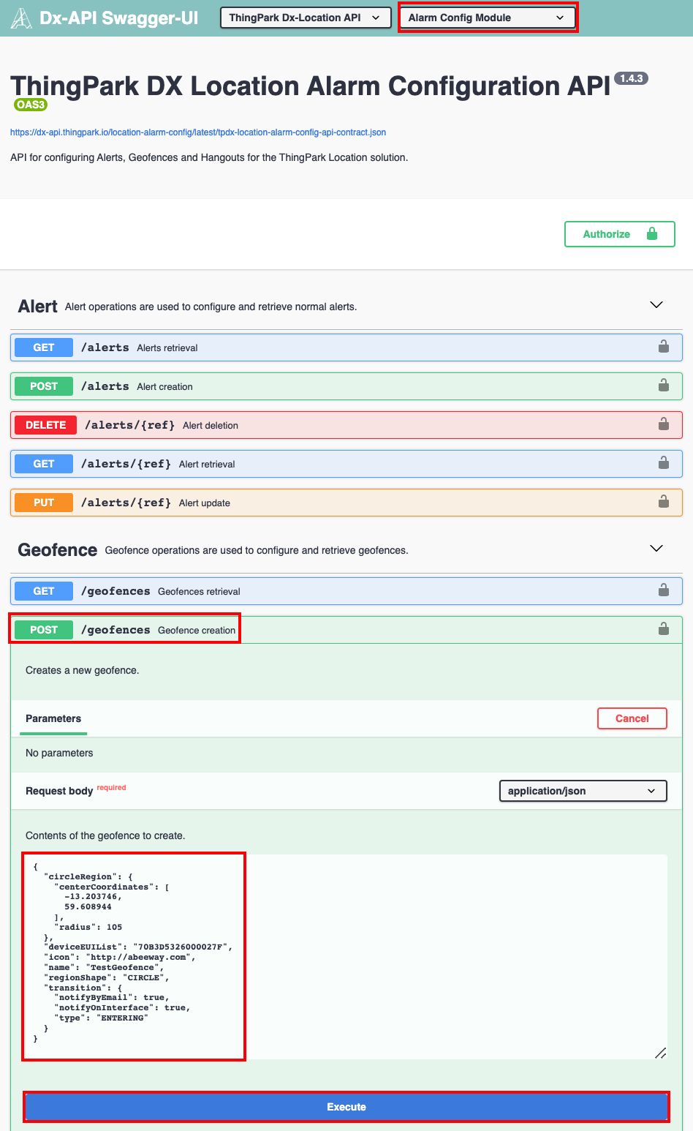Click inside the request body JSON textarea
This screenshot has width=693, height=1131.
coord(345,957)
